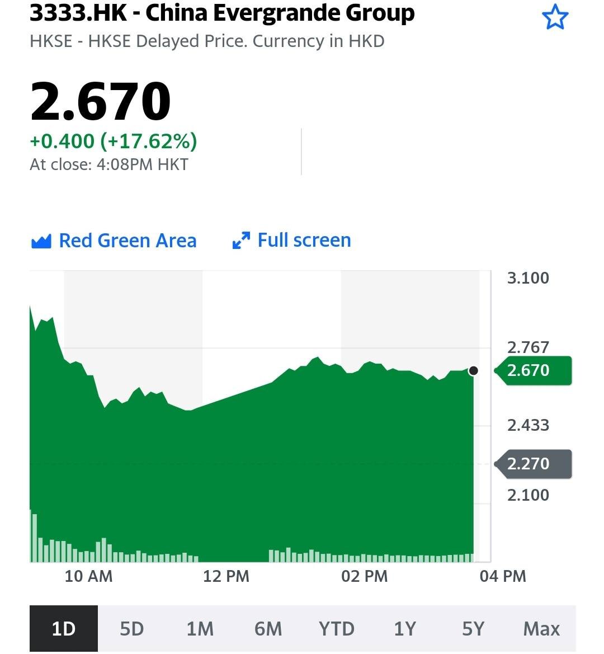This screenshot has width=604, height=654.
Task: Switch to the 1M range tab
Action: click(x=200, y=629)
